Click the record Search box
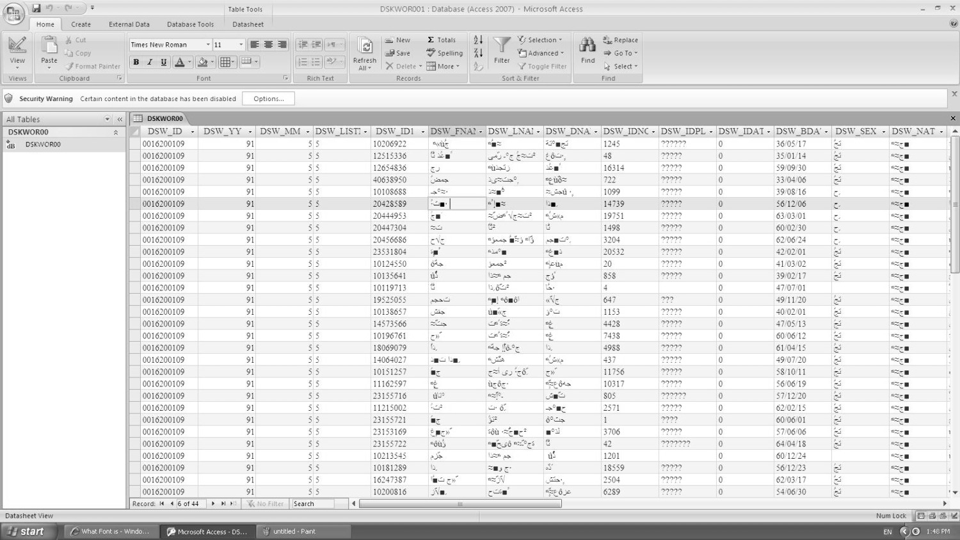960x540 pixels. point(312,504)
